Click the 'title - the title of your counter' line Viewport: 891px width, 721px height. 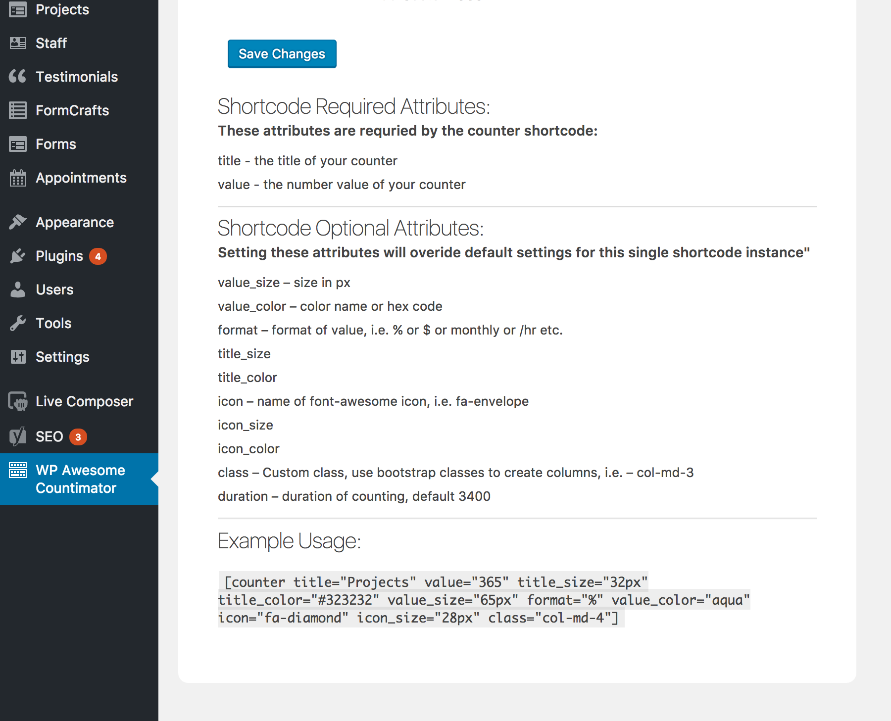307,161
